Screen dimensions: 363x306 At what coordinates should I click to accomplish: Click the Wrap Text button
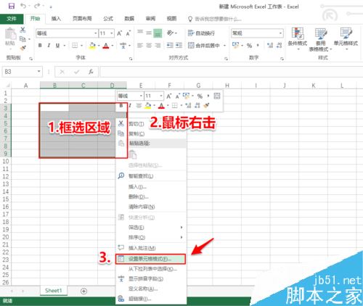pyautogui.click(x=201, y=33)
